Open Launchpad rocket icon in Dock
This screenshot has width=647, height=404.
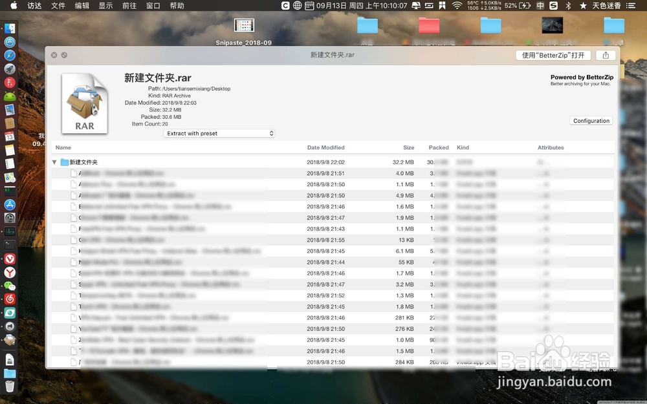click(x=10, y=69)
